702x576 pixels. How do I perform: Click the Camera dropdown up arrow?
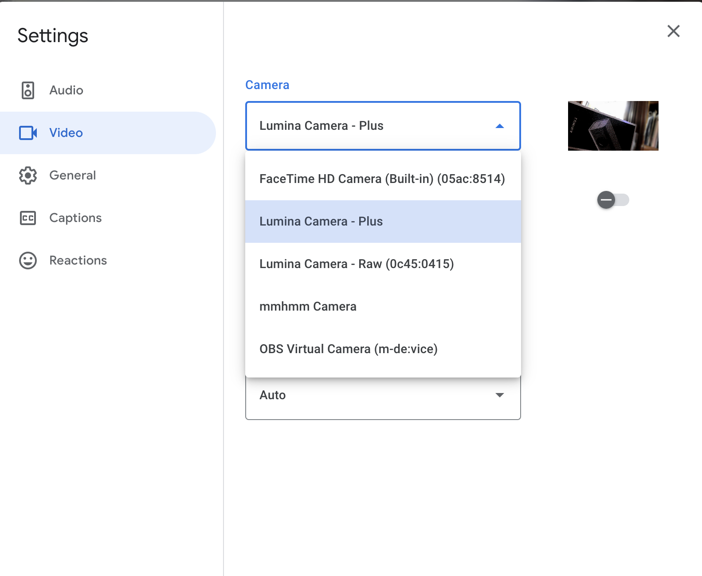point(500,126)
